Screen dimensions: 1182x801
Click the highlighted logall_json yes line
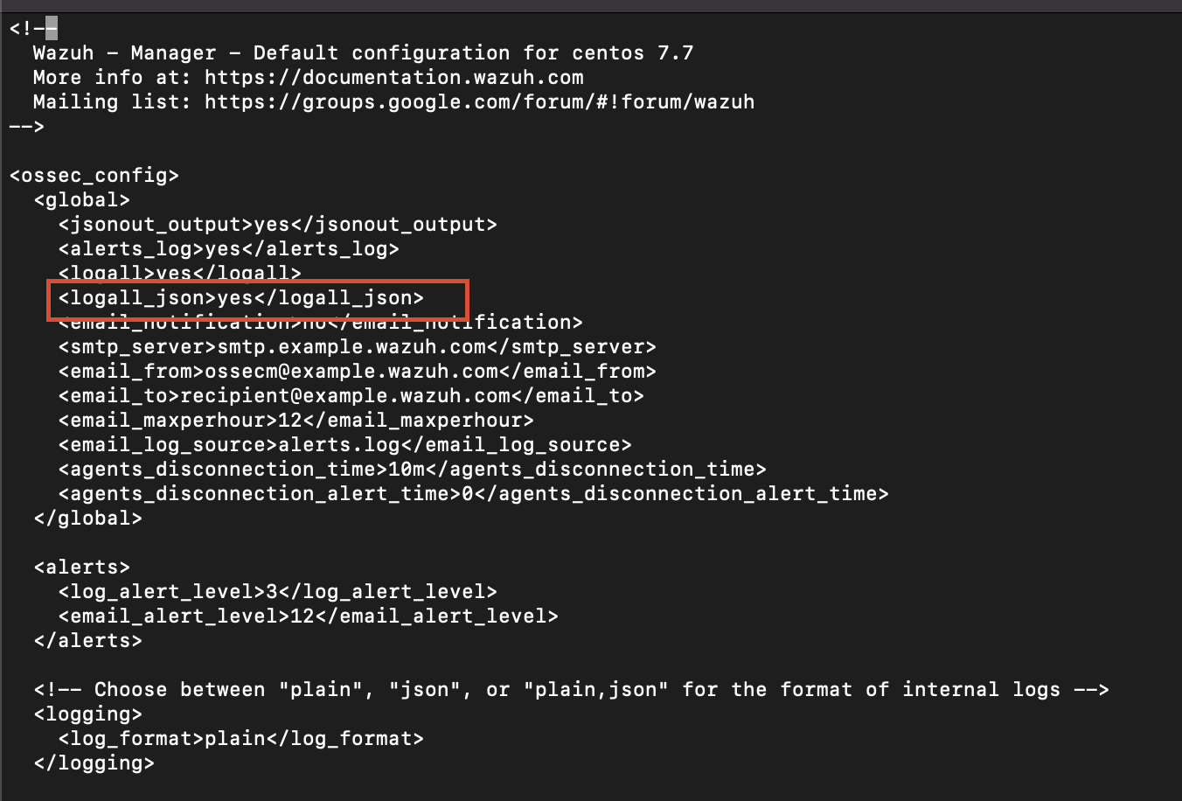tap(240, 298)
